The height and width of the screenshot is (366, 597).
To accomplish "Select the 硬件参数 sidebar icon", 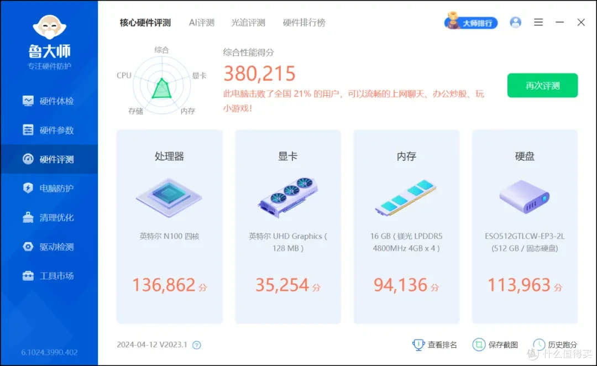I will 50,130.
